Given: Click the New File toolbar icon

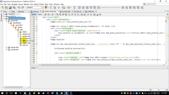Looking at the screenshot, I should (3, 7).
